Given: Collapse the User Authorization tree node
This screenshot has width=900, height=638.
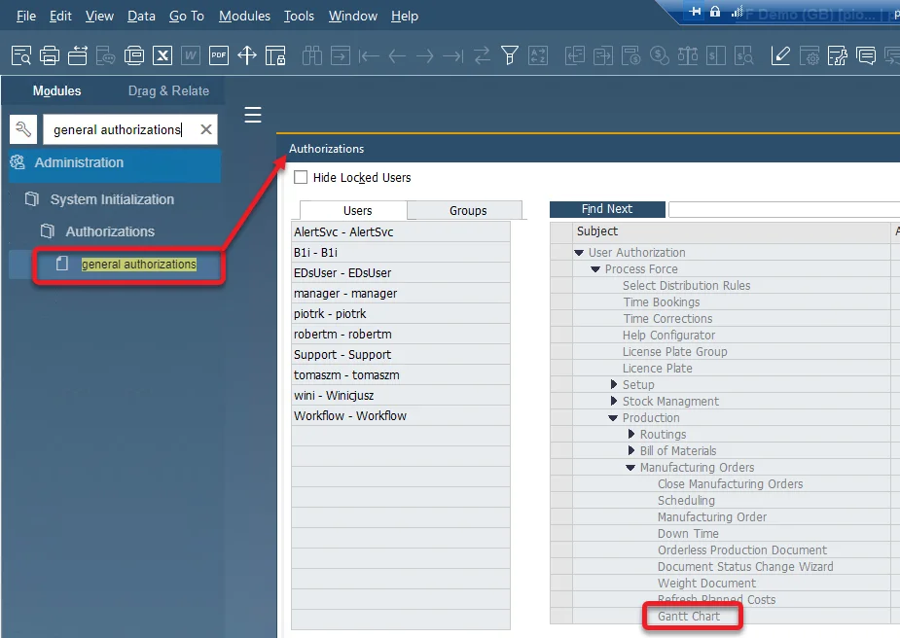Looking at the screenshot, I should (578, 252).
